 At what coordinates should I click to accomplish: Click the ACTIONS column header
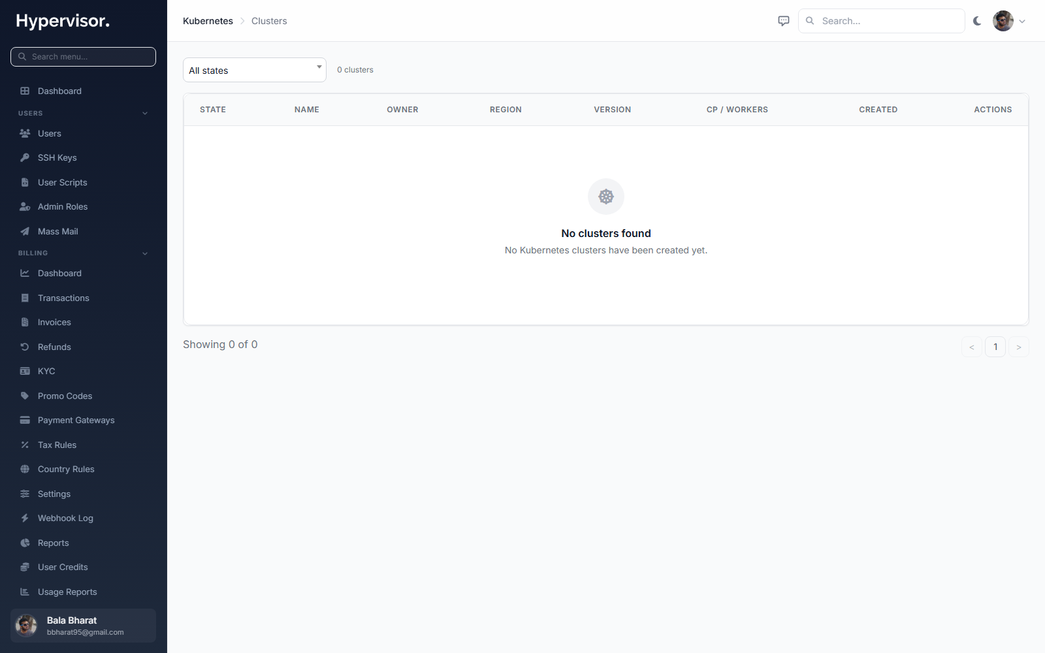993,110
